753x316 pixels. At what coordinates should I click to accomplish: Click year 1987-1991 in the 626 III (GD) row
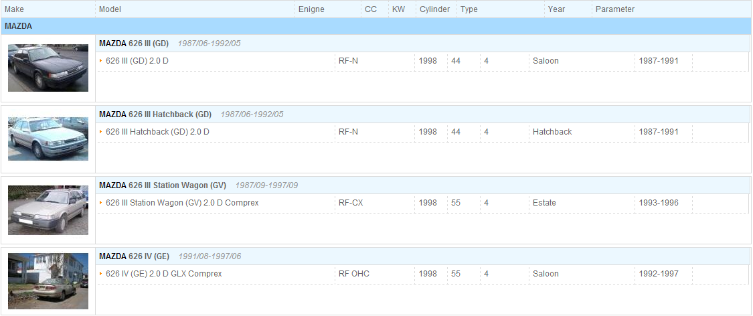[659, 61]
